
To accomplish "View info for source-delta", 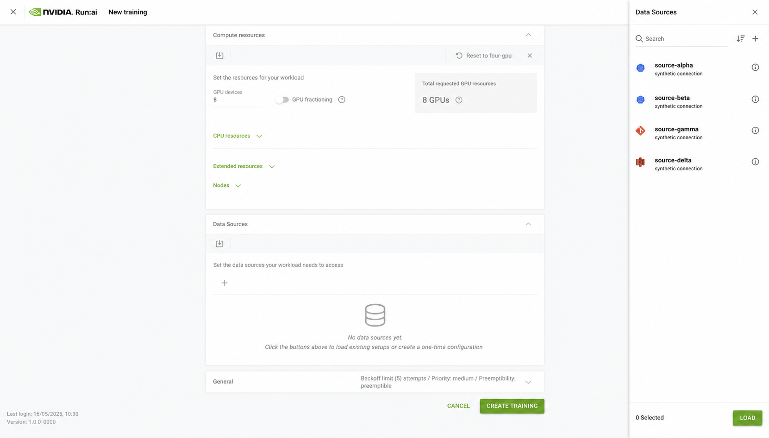I will coord(755,162).
